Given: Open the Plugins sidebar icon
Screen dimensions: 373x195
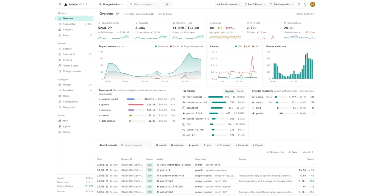Looking at the screenshot, I should click(60, 132).
